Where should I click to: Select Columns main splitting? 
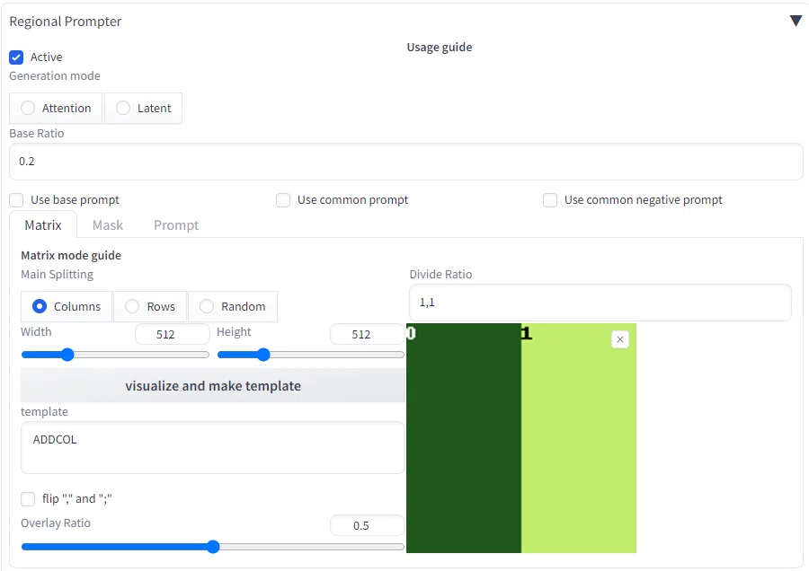66,307
